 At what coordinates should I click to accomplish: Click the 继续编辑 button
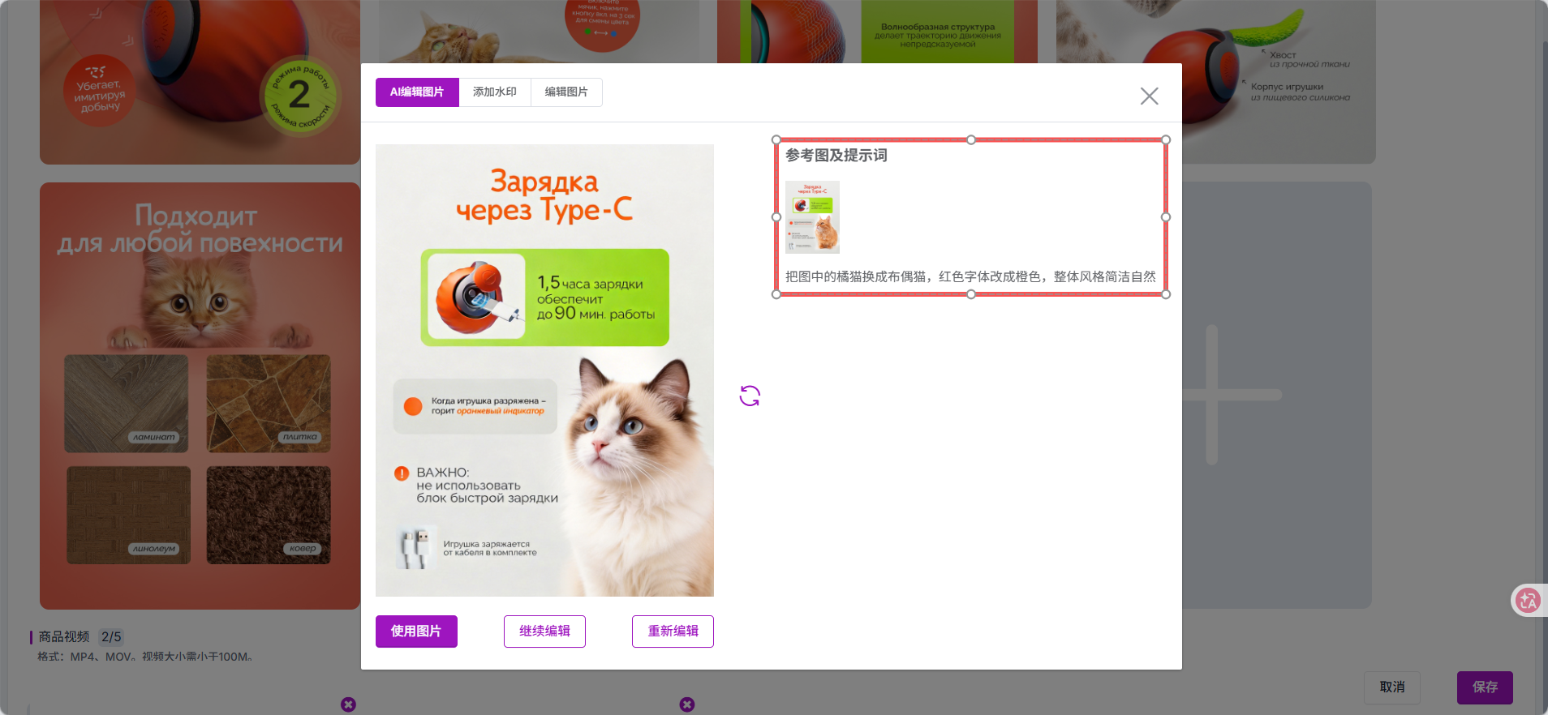[x=544, y=632]
